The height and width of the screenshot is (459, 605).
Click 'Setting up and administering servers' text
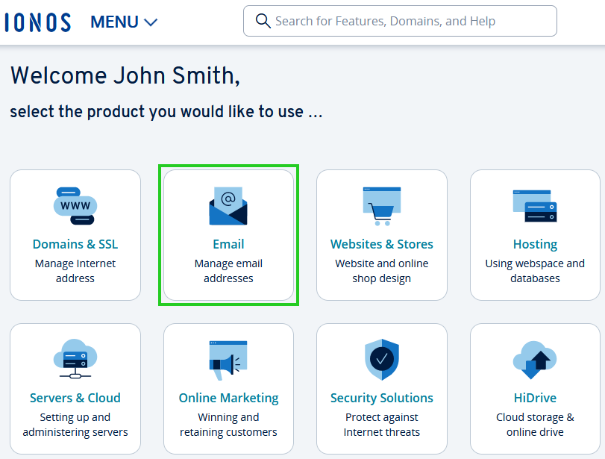75,424
